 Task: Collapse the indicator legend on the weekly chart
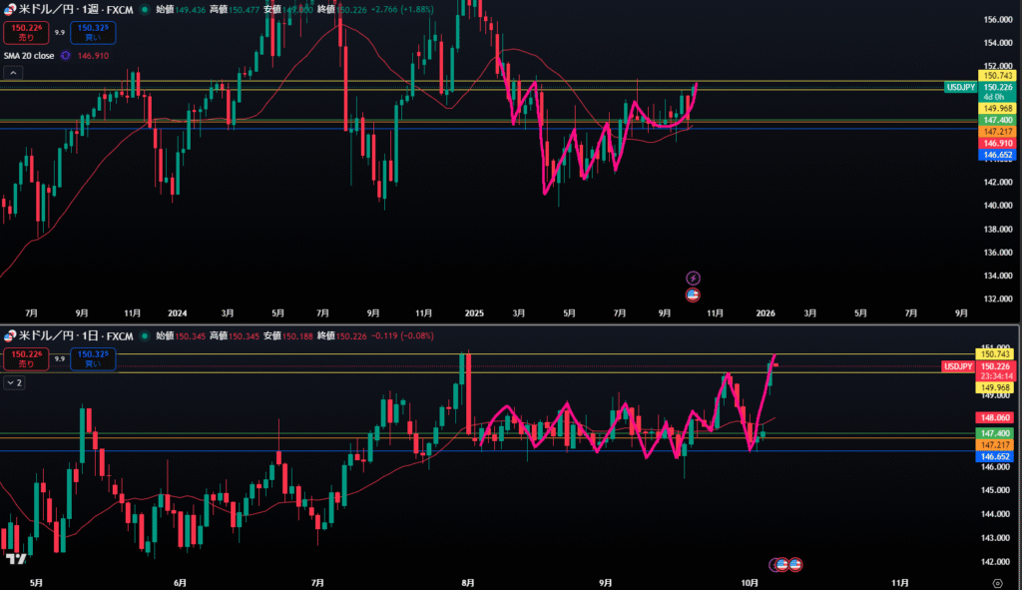tap(13, 73)
